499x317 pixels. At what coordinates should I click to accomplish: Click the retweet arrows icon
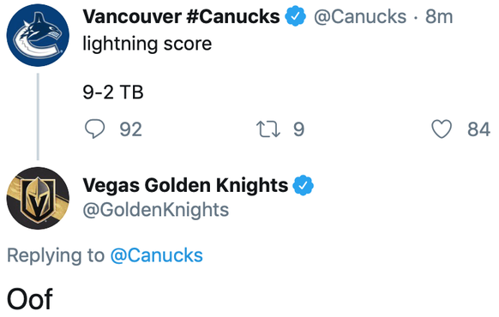click(x=268, y=129)
